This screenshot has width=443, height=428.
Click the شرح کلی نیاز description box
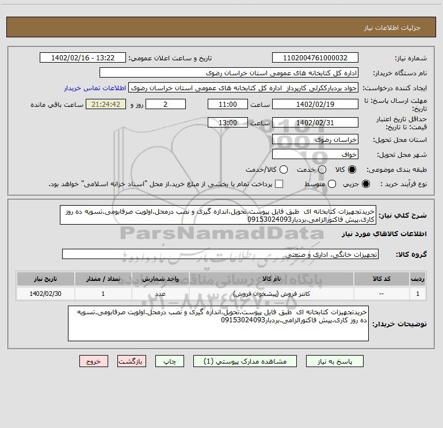click(x=218, y=215)
